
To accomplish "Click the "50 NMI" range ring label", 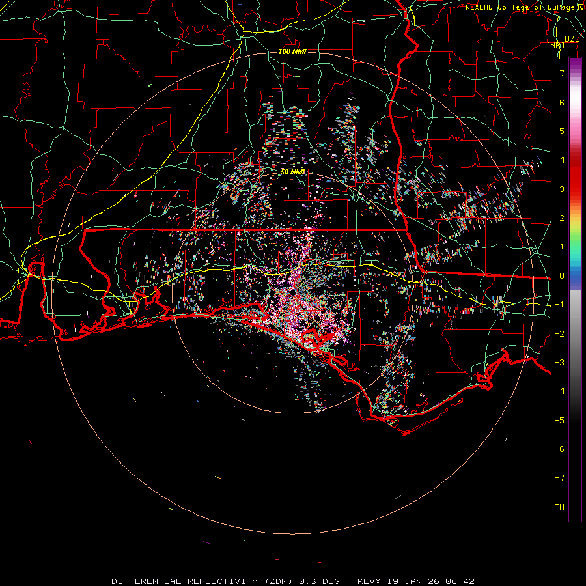I will pos(292,172).
